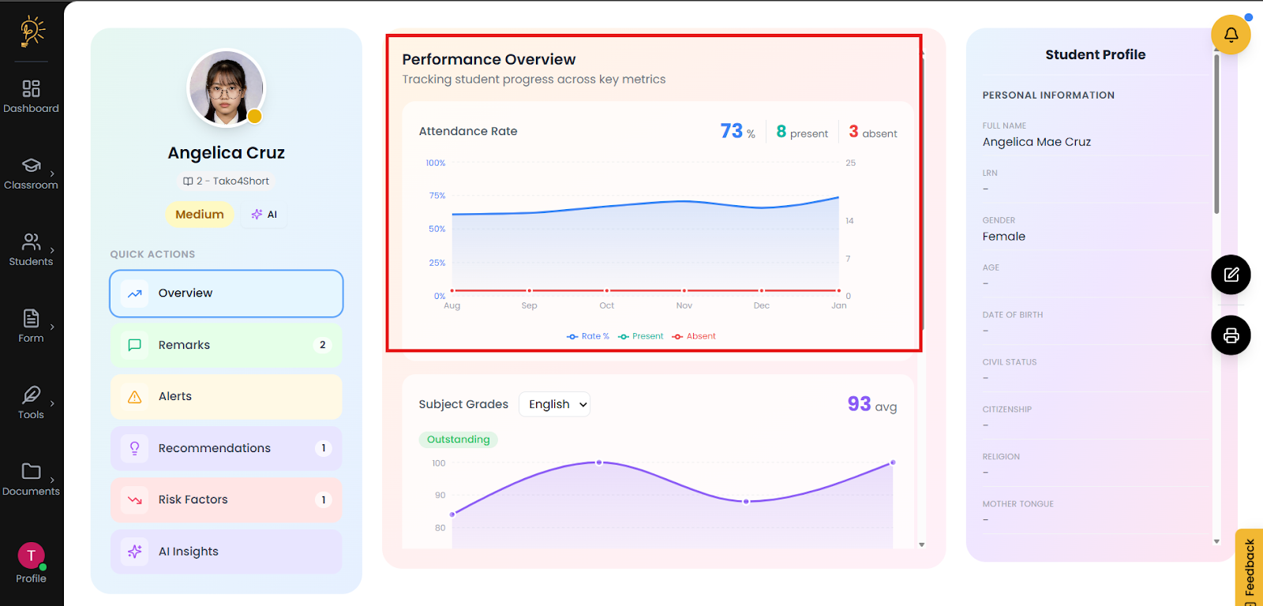
Task: Click the lightbulb app logo
Action: click(32, 32)
